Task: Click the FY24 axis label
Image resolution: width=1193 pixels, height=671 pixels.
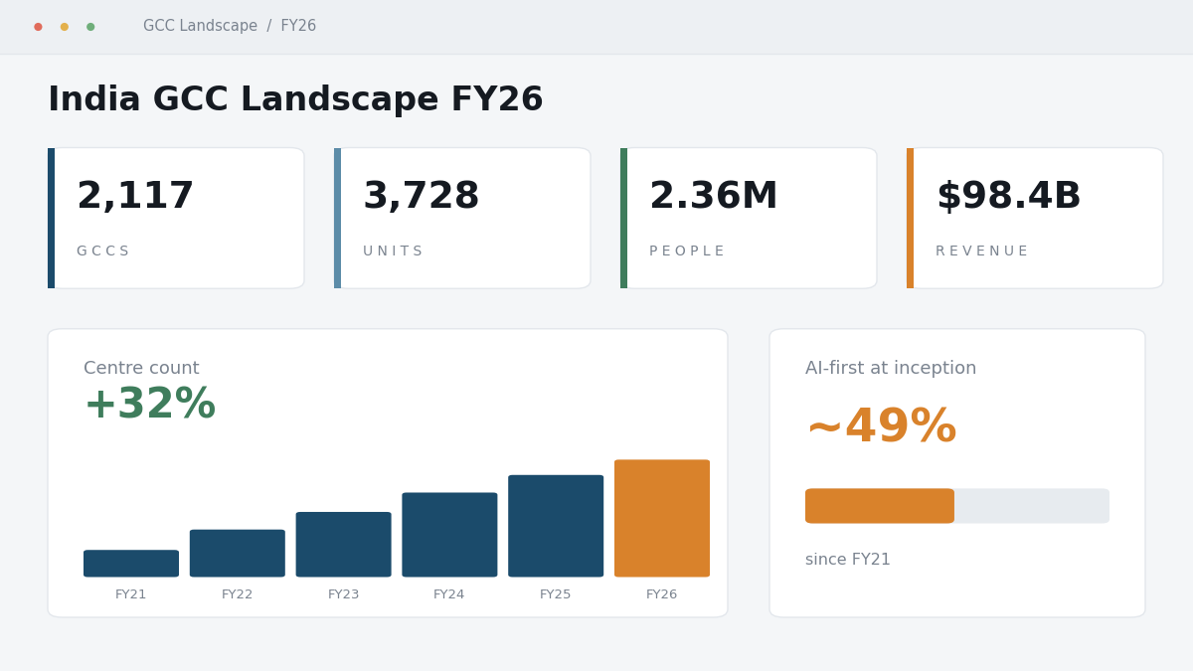Action: click(x=449, y=594)
